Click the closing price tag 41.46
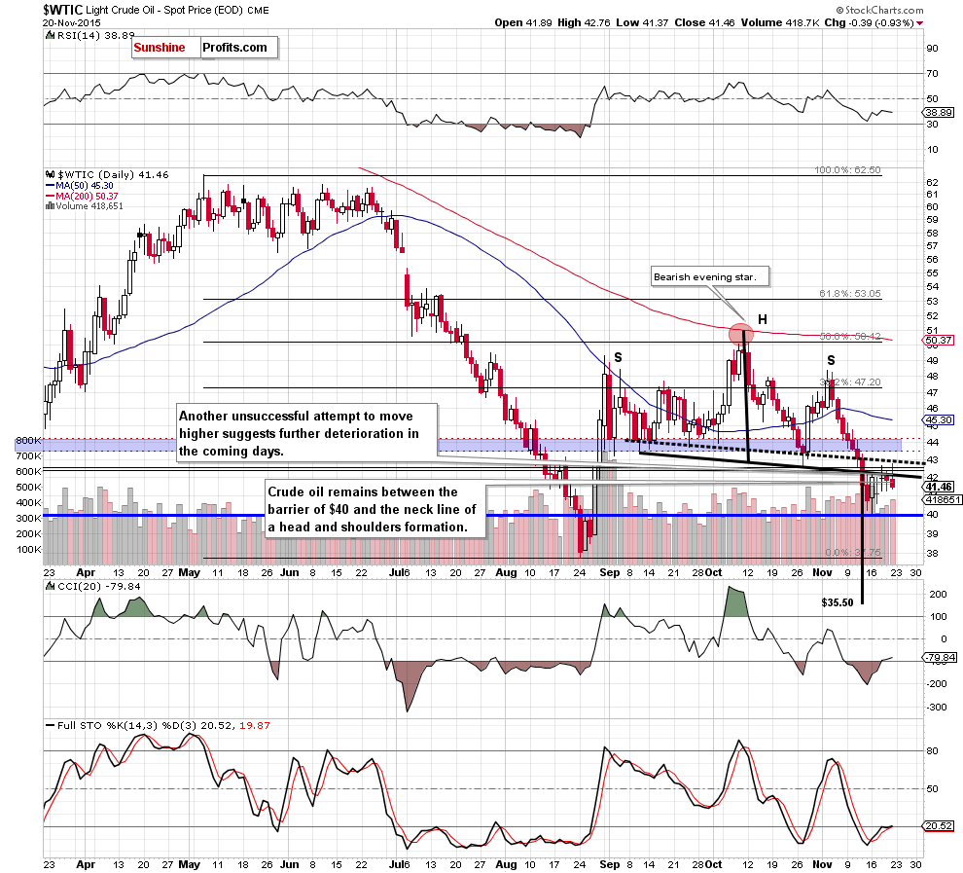This screenshot has height=873, width=963. coord(939,487)
